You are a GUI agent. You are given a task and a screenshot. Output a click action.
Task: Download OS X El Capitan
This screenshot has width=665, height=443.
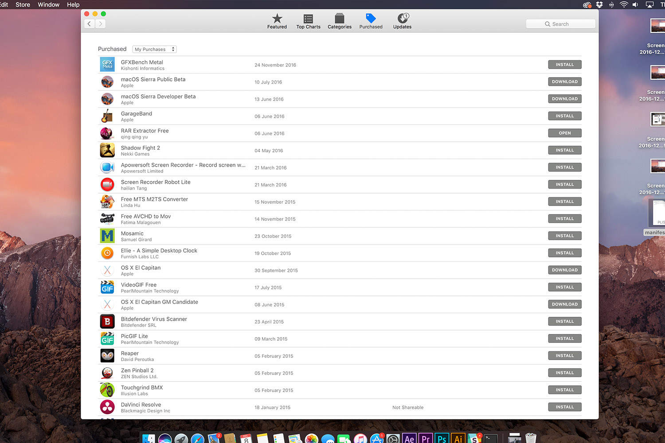click(564, 270)
